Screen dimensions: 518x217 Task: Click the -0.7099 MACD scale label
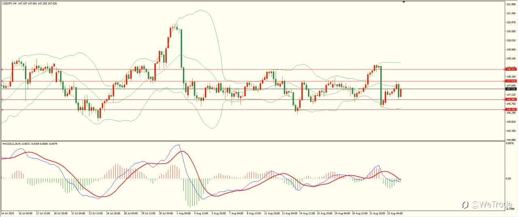(x=510, y=209)
